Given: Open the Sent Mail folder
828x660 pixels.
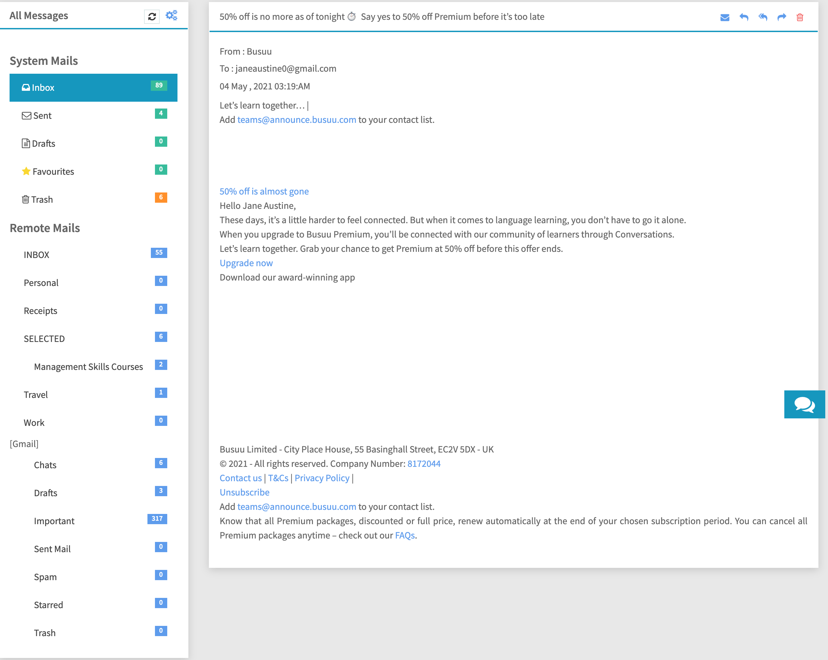Looking at the screenshot, I should 93,549.
